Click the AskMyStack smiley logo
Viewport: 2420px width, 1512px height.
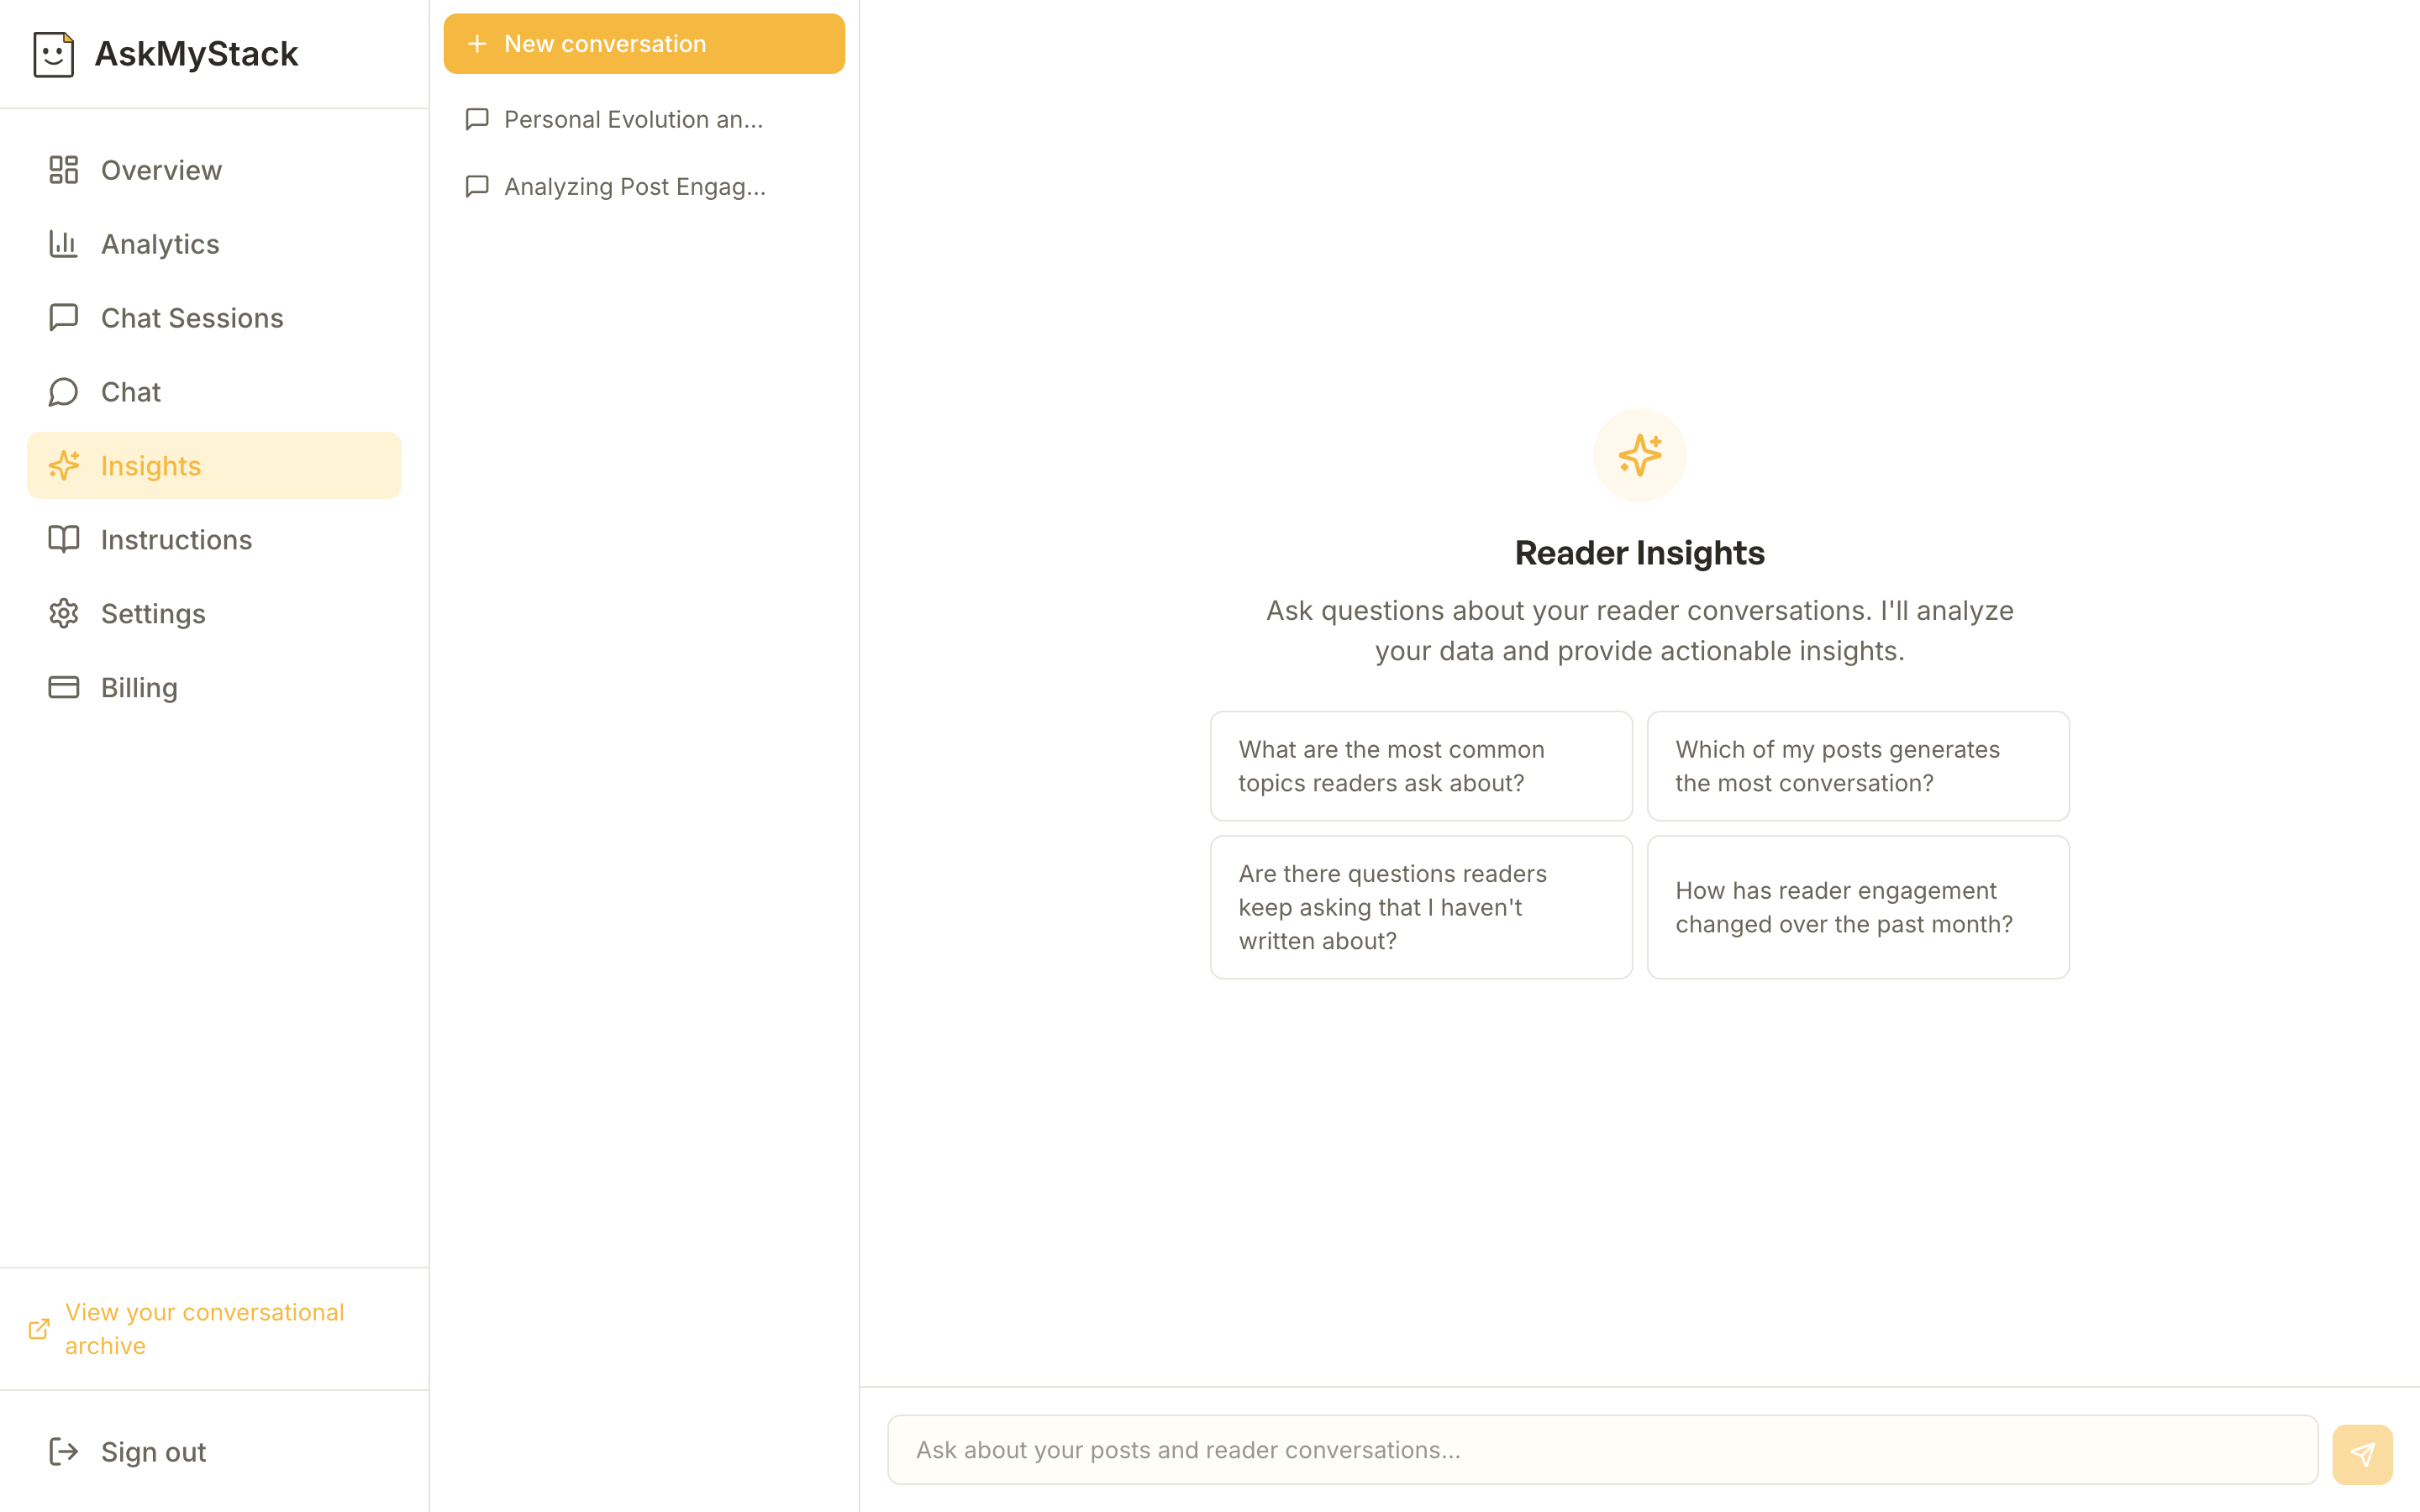[53, 54]
